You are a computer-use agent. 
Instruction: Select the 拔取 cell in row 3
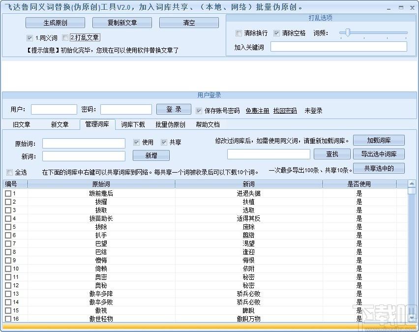pos(101,211)
